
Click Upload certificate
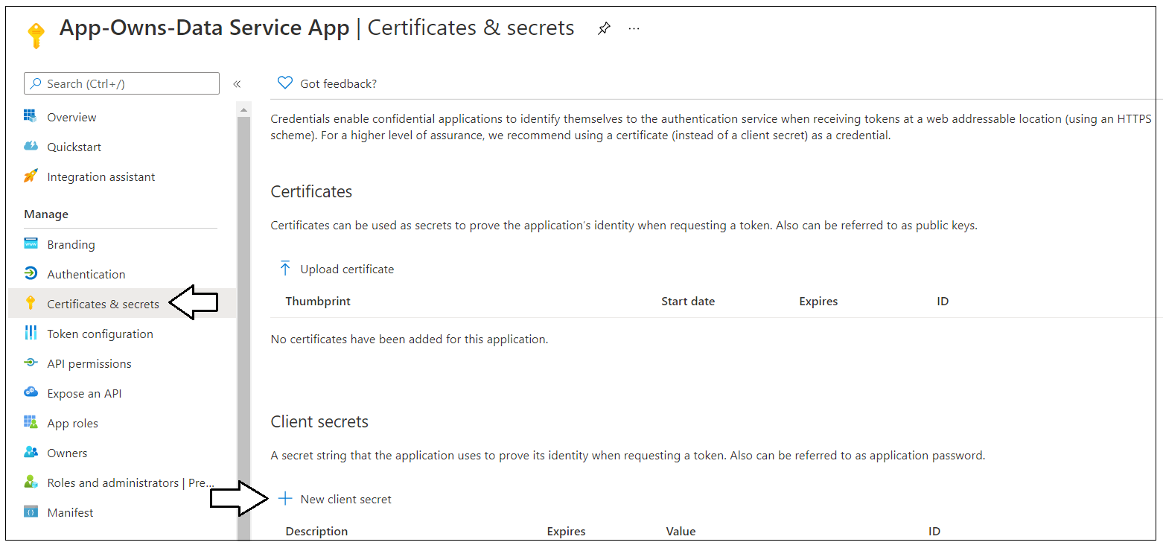click(x=347, y=269)
